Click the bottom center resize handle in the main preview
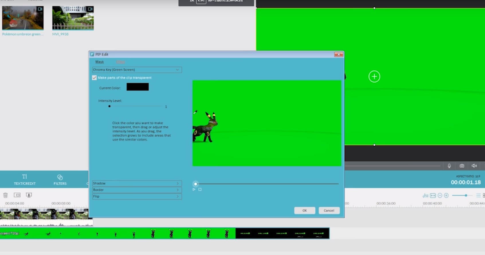Image resolution: width=485 pixels, height=255 pixels. click(x=374, y=145)
